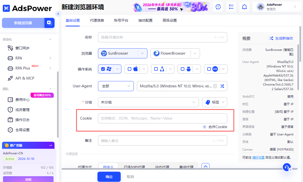Open the batch-create icon beside 新建浏览器
Image resolution: width=303 pixels, height=182 pixels.
pos(49,23)
